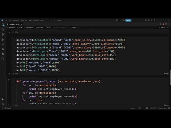Screen dimensions: 171x128
Task: Open errors and warnings count
Action: [x=8, y=108]
